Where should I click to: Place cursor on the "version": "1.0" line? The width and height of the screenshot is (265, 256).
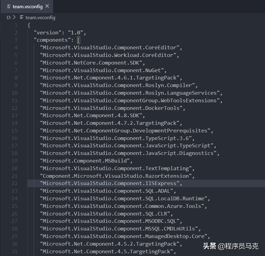[60, 32]
